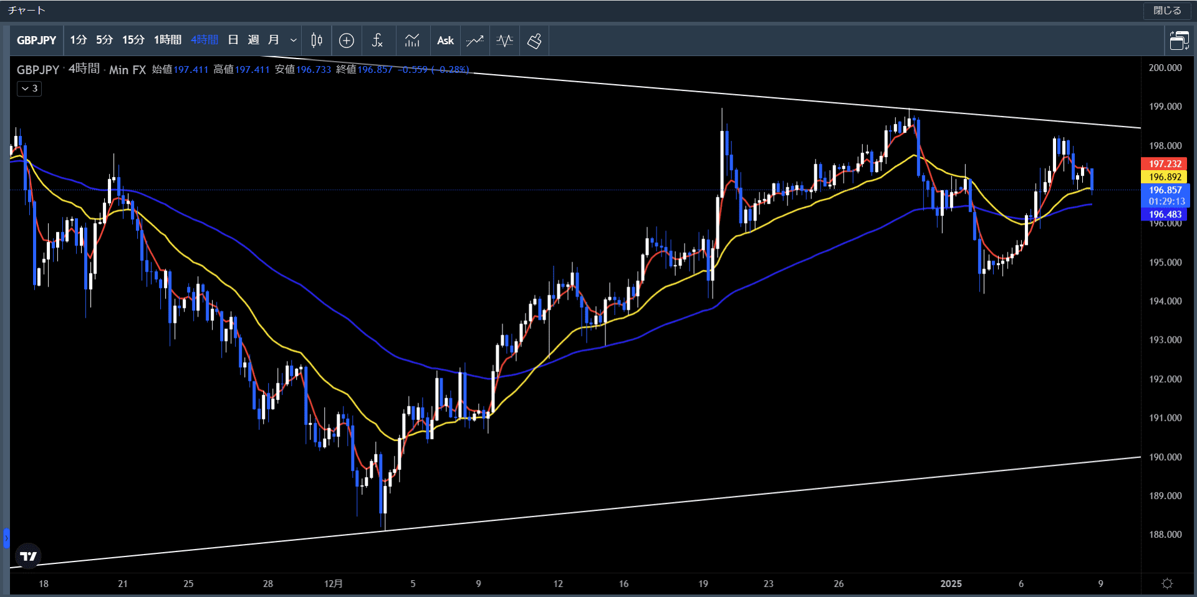This screenshot has width=1197, height=597.
Task: Click the detach window layout icon
Action: click(1179, 41)
